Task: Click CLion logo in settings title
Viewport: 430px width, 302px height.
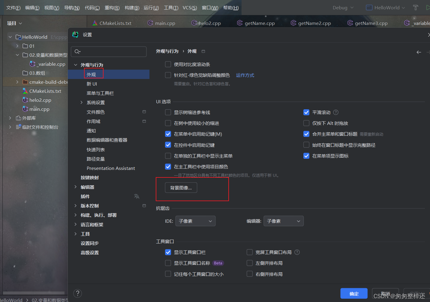Action: (x=75, y=35)
